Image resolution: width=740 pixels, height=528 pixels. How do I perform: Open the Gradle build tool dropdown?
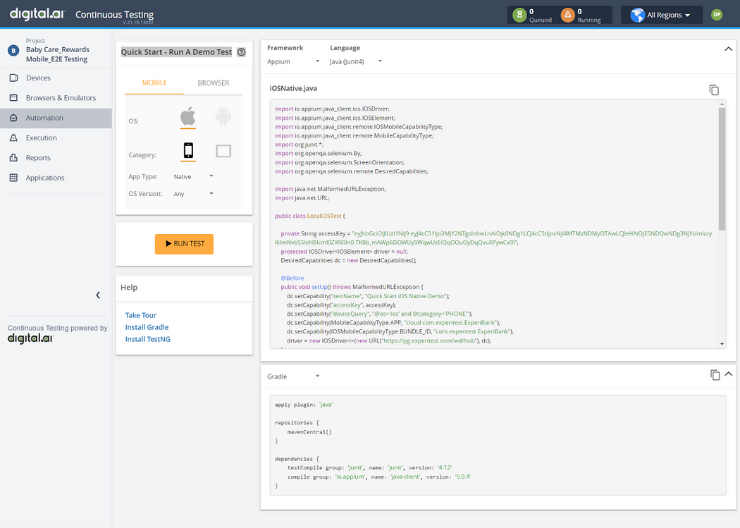[293, 376]
